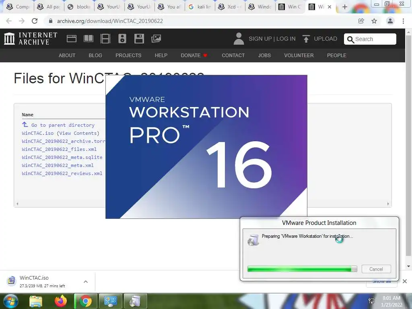The height and width of the screenshot is (309, 412).
Task: Reload the page with the refresh icon
Action: click(x=35, y=21)
